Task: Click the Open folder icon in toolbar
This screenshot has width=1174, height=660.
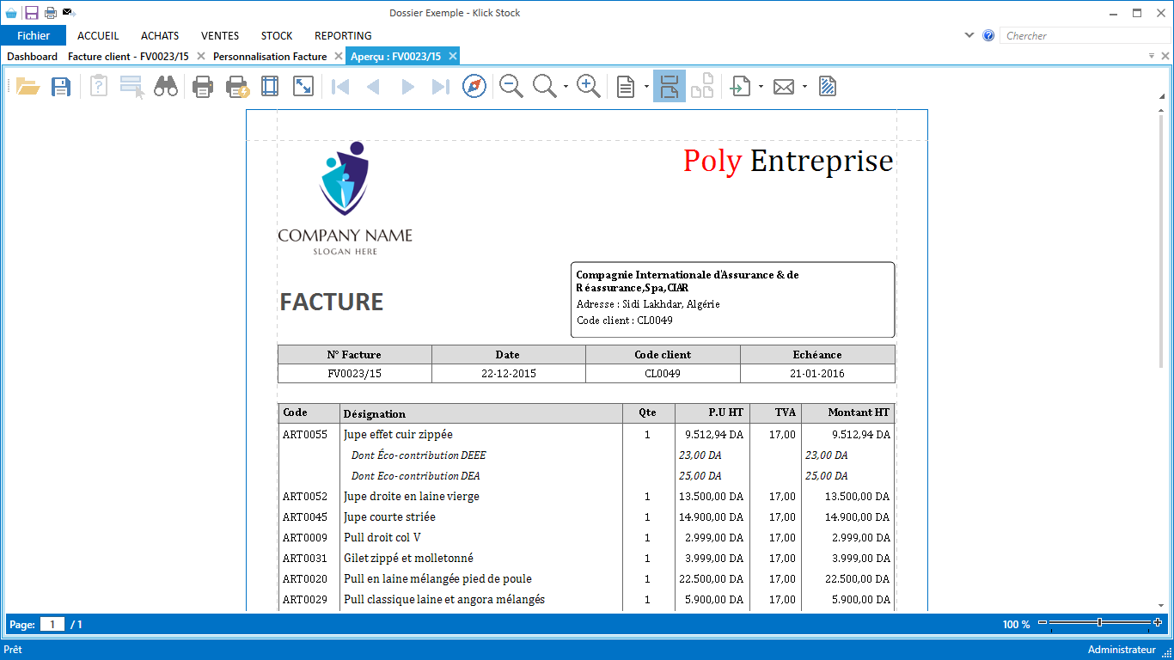Action: tap(28, 87)
